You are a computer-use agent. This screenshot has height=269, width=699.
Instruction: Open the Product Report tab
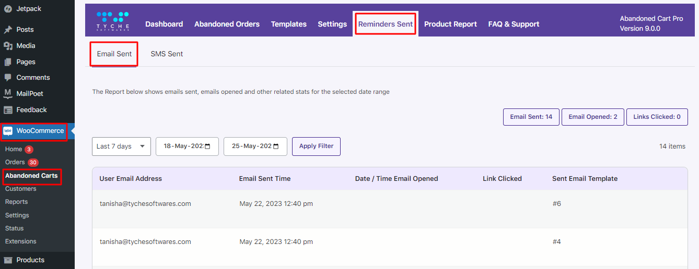(450, 24)
